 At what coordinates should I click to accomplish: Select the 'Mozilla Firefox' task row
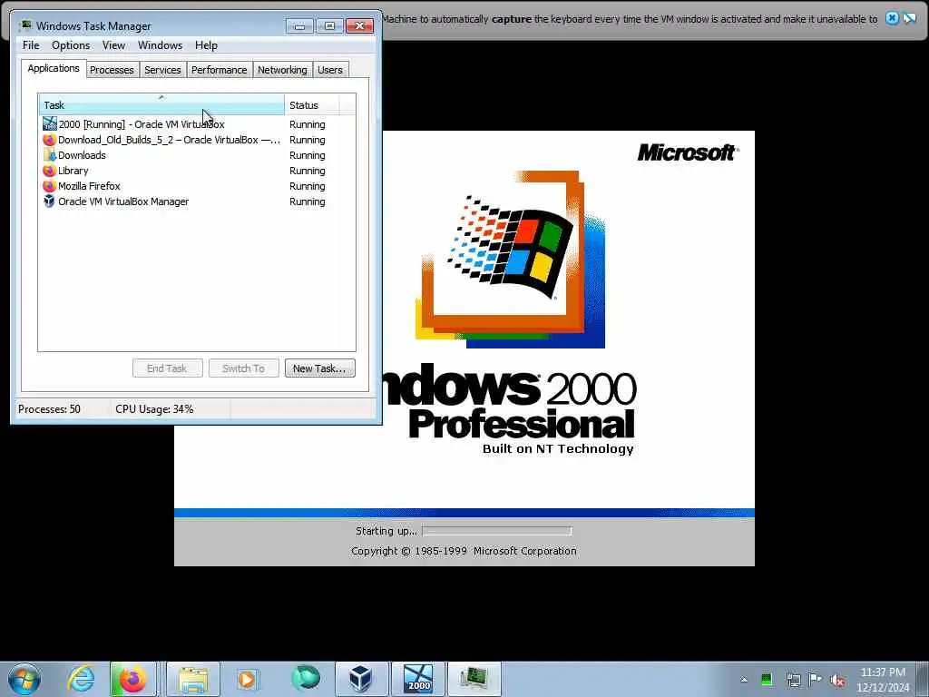(197, 186)
